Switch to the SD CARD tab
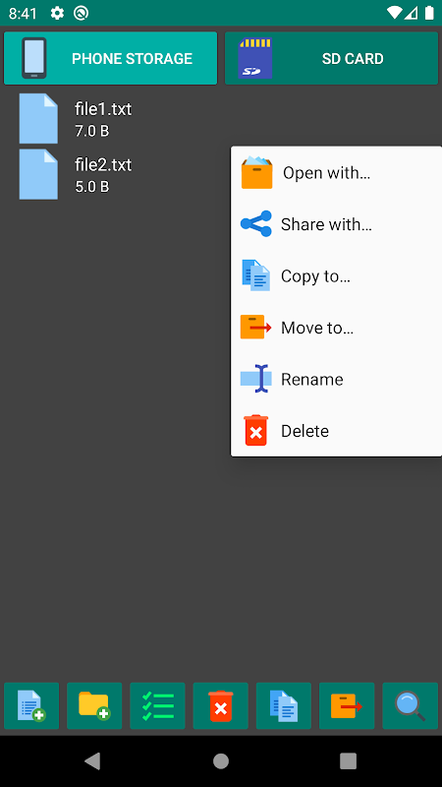 [x=331, y=58]
